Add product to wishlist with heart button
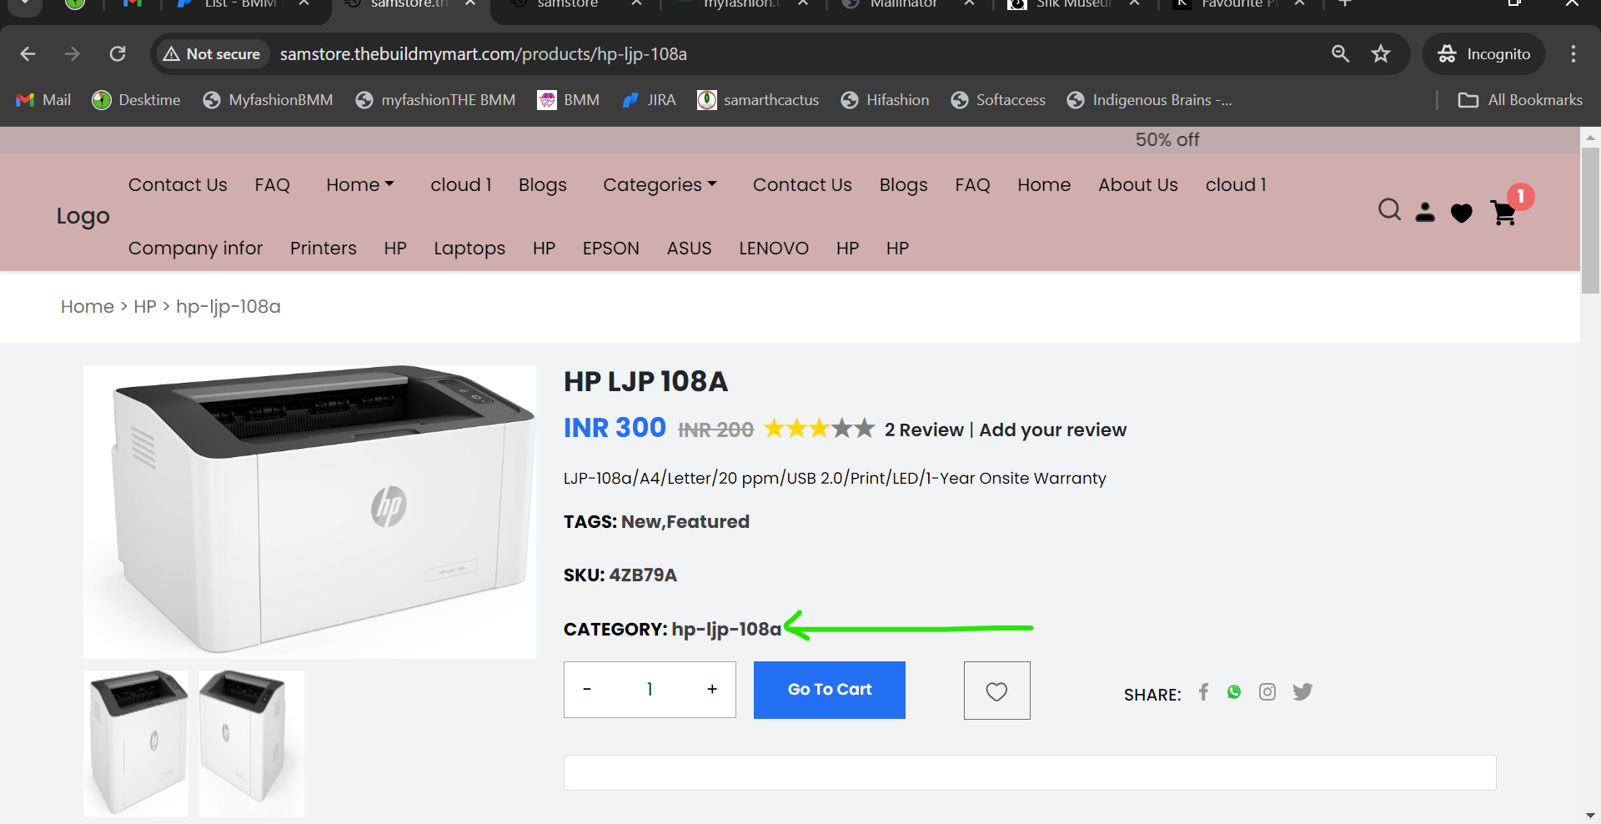Viewport: 1601px width, 824px height. tap(997, 691)
